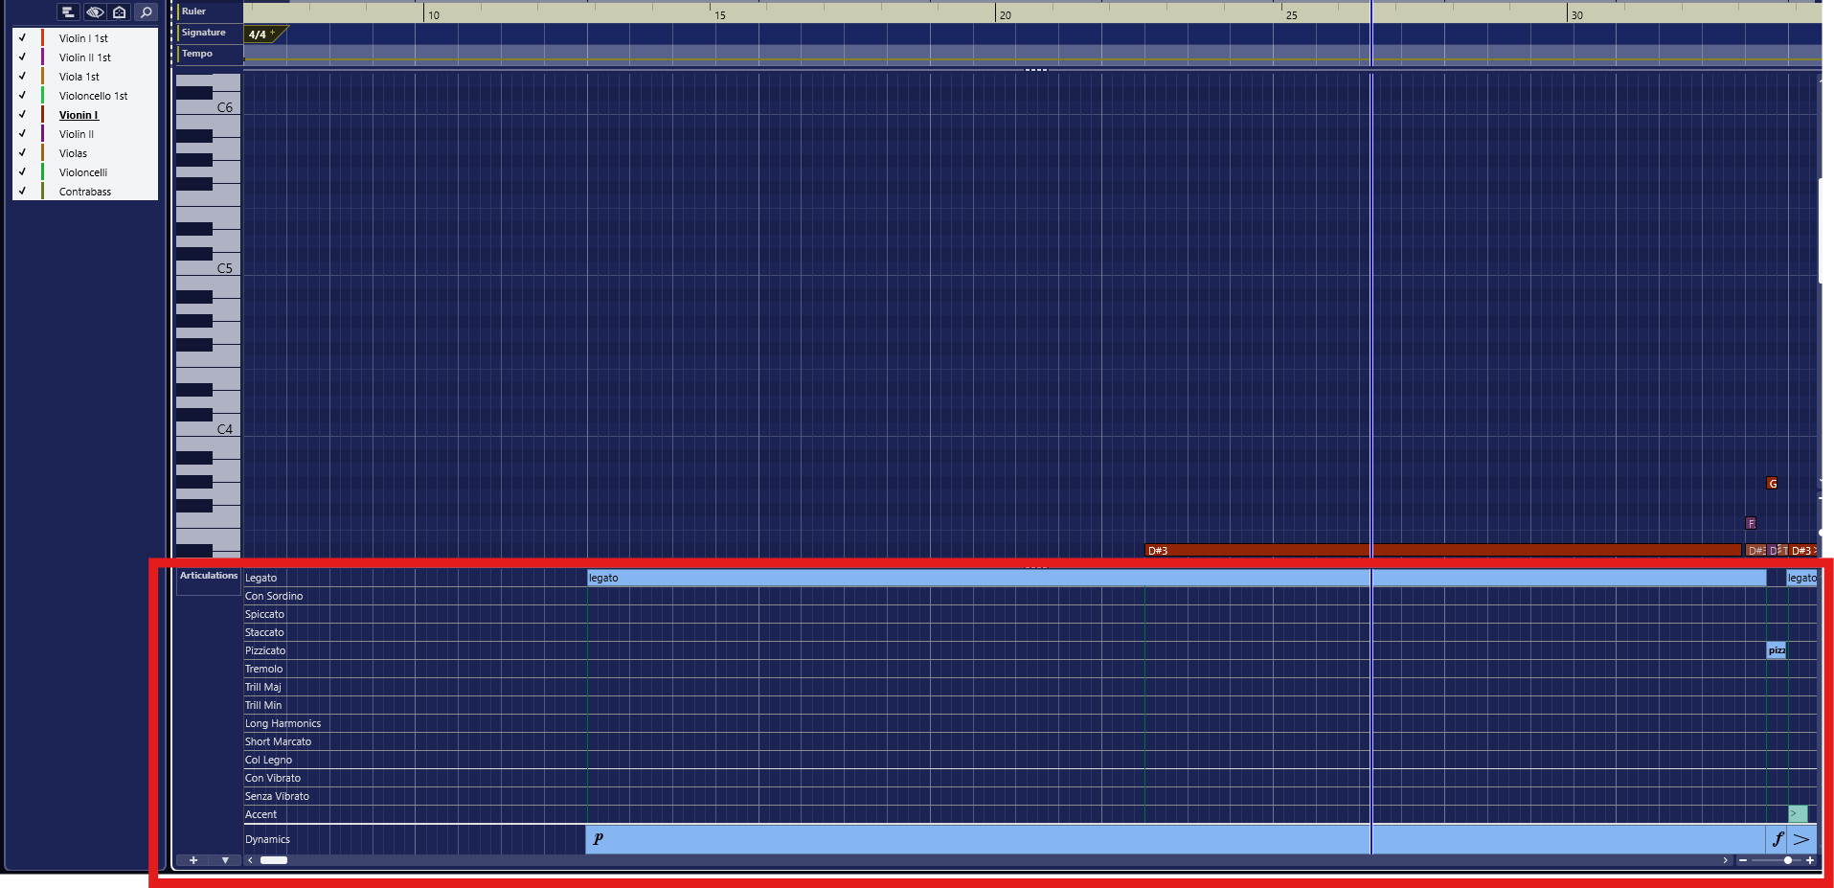This screenshot has height=888, width=1834.
Task: Uncheck Violoncelli track visibility
Action: point(22,172)
